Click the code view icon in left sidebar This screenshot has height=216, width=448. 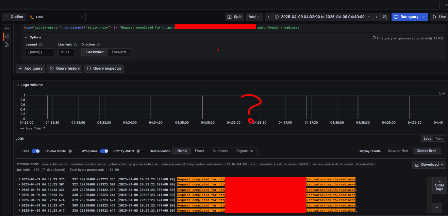(x=7, y=36)
